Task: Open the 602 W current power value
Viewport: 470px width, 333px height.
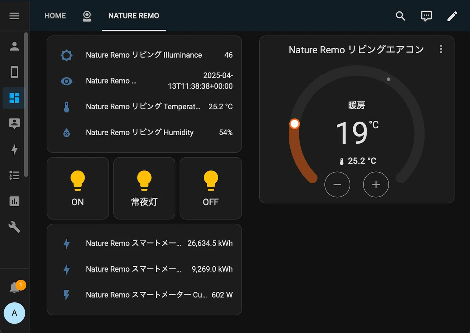Action: pyautogui.click(x=222, y=295)
